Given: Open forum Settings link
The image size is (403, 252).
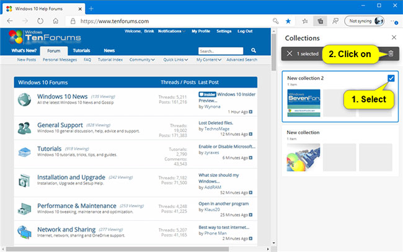Looking at the screenshot, I should click(x=224, y=31).
